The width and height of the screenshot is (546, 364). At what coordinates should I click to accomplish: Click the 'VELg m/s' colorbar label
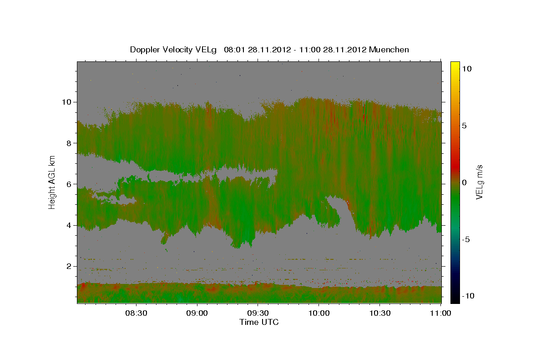[479, 182]
